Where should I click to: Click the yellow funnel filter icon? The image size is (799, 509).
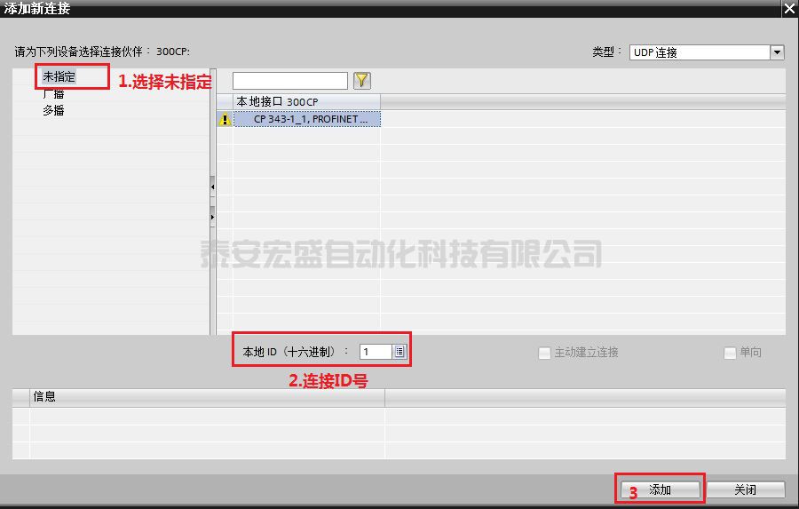tap(361, 81)
